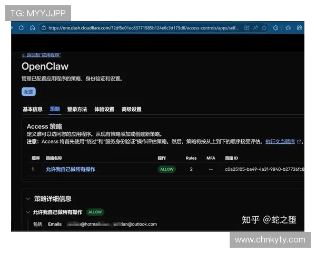Open the 执行文档顺序 documentation link
316x253 pixels.
(280, 142)
